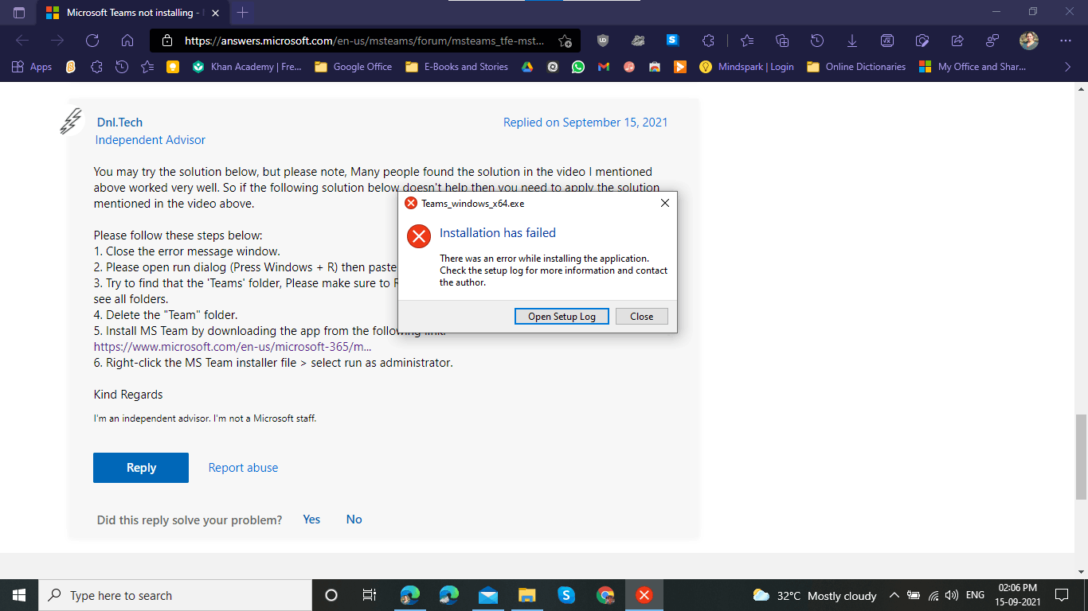Click the Skype browser extension icon

click(x=674, y=41)
